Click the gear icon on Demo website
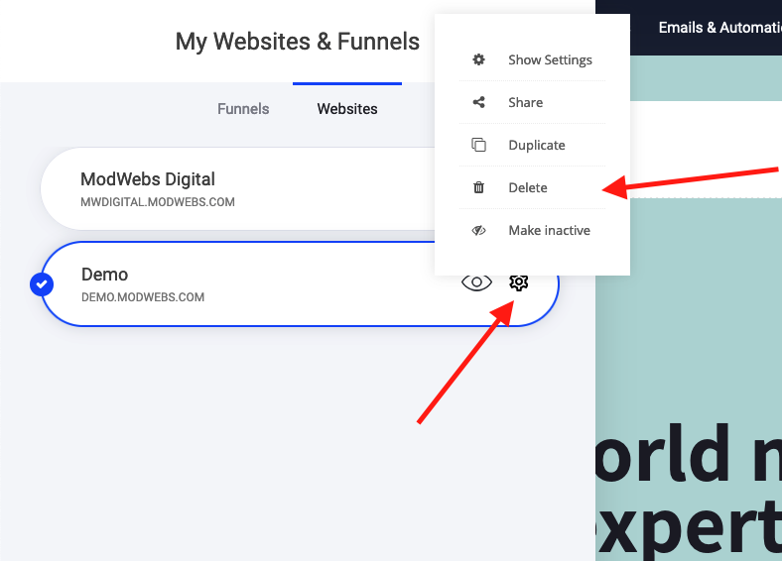The width and height of the screenshot is (782, 561). pyautogui.click(x=518, y=283)
